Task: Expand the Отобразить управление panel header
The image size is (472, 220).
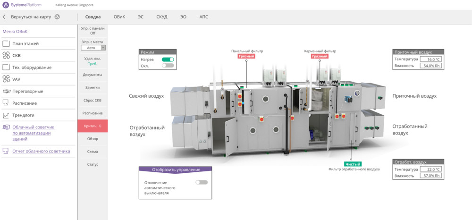Action: click(176, 169)
